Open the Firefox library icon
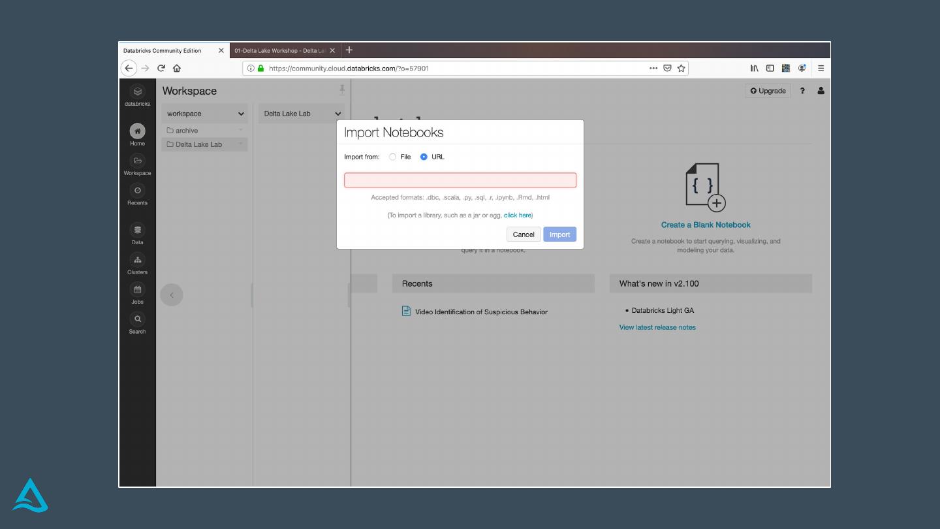This screenshot has height=529, width=940. point(754,68)
